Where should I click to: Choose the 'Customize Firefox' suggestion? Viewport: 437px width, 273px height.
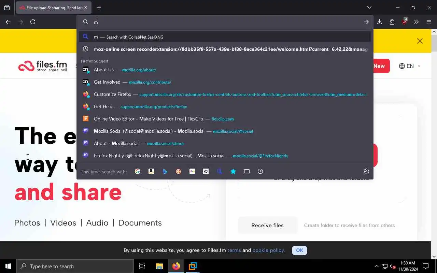[225, 94]
